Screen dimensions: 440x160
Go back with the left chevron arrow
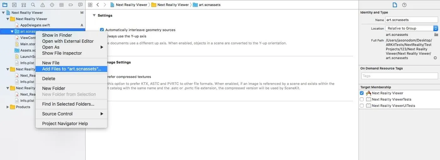98,5
